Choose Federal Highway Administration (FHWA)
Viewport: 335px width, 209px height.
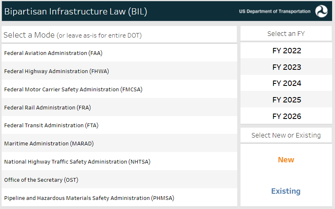click(57, 71)
